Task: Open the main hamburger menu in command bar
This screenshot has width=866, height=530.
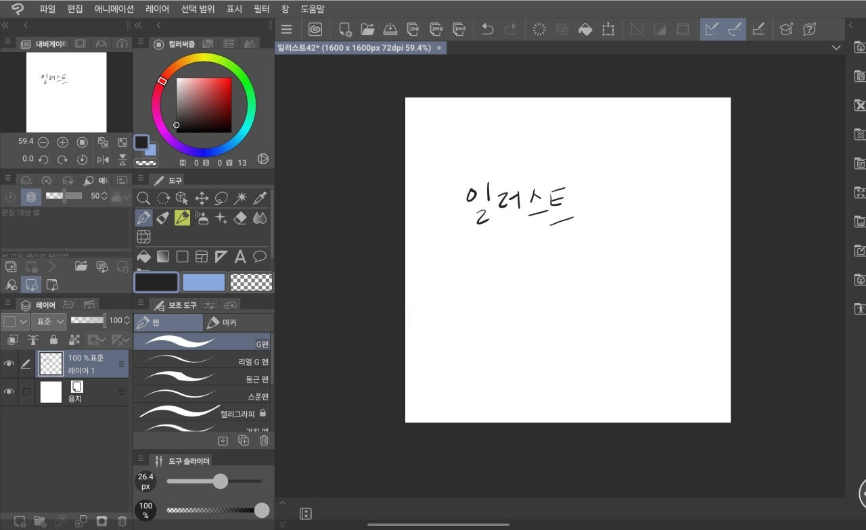Action: coord(287,29)
